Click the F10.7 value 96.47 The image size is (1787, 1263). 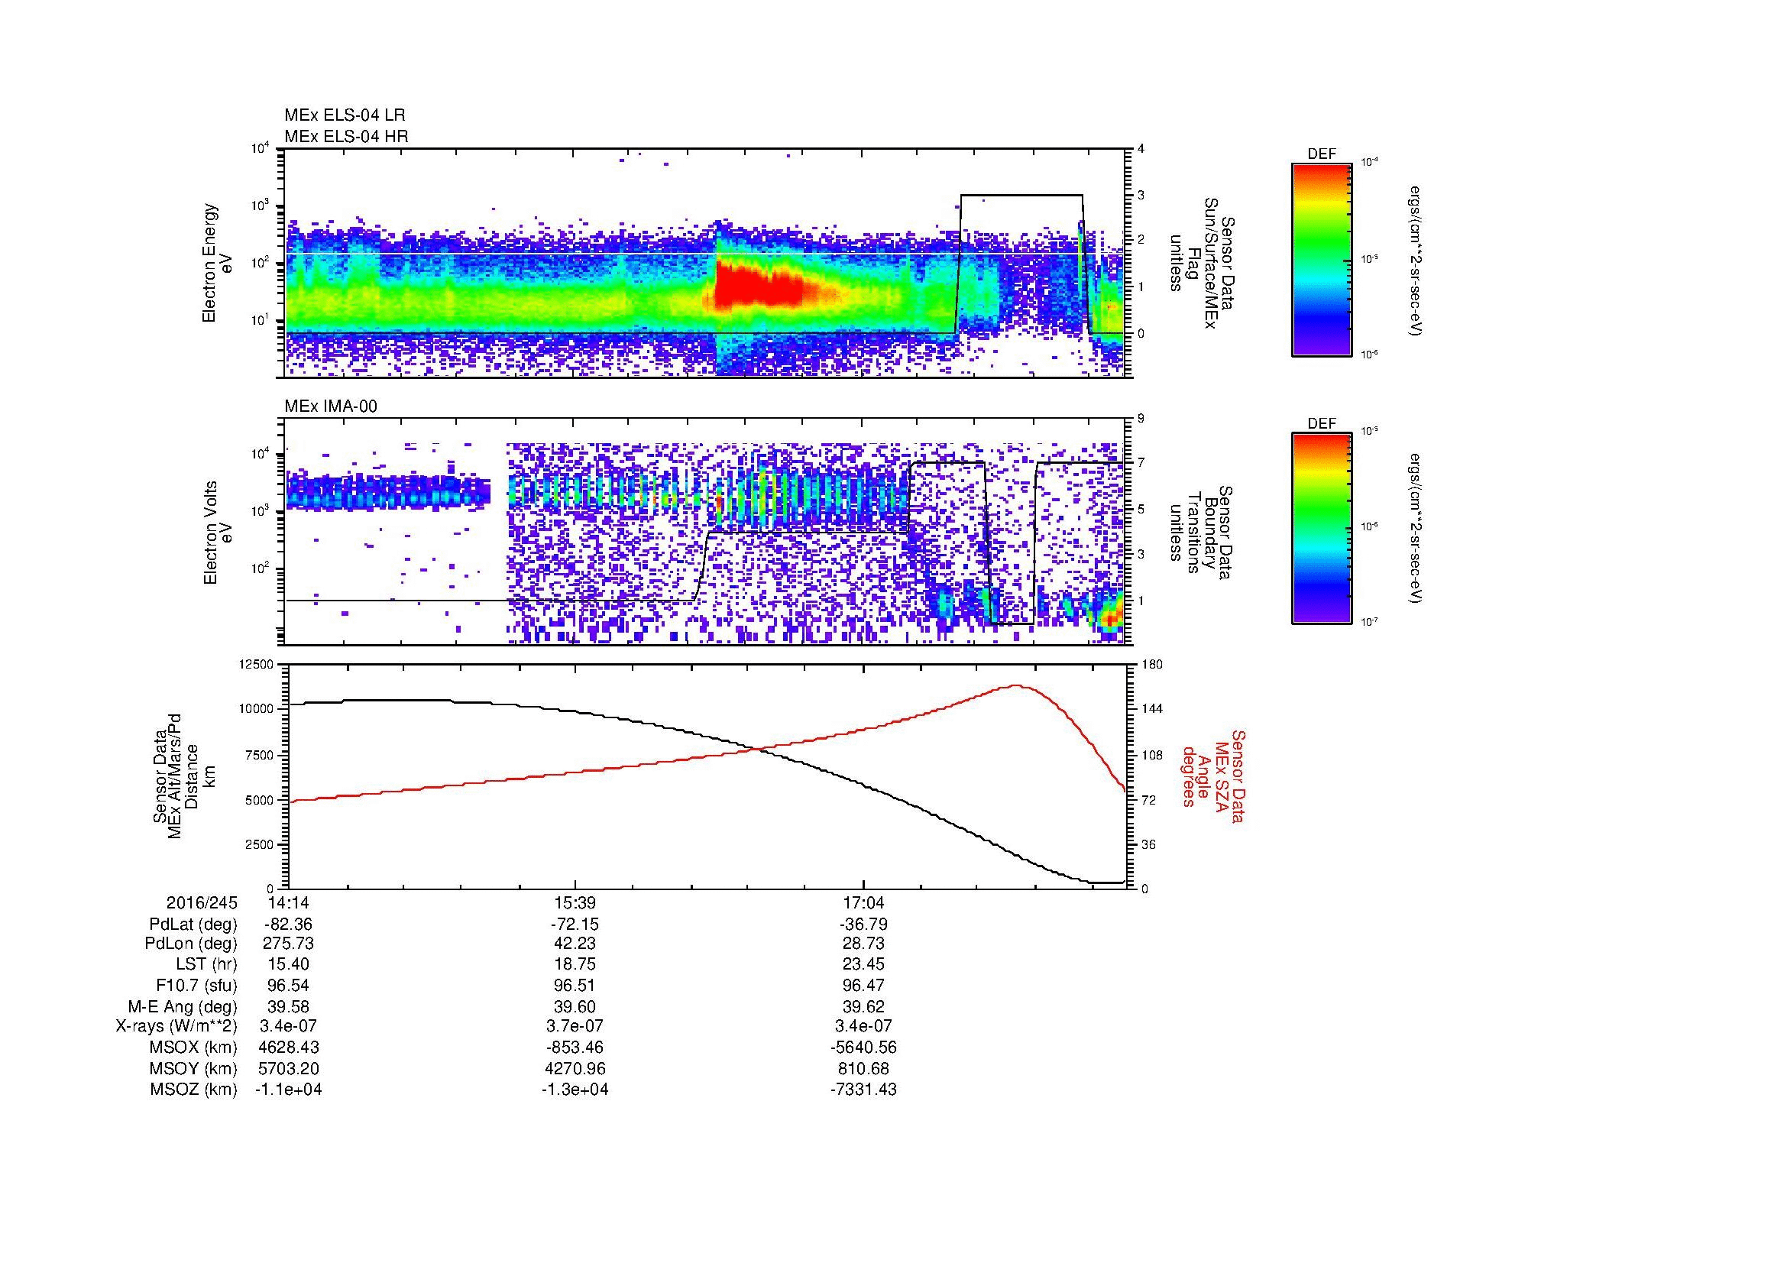coord(864,986)
